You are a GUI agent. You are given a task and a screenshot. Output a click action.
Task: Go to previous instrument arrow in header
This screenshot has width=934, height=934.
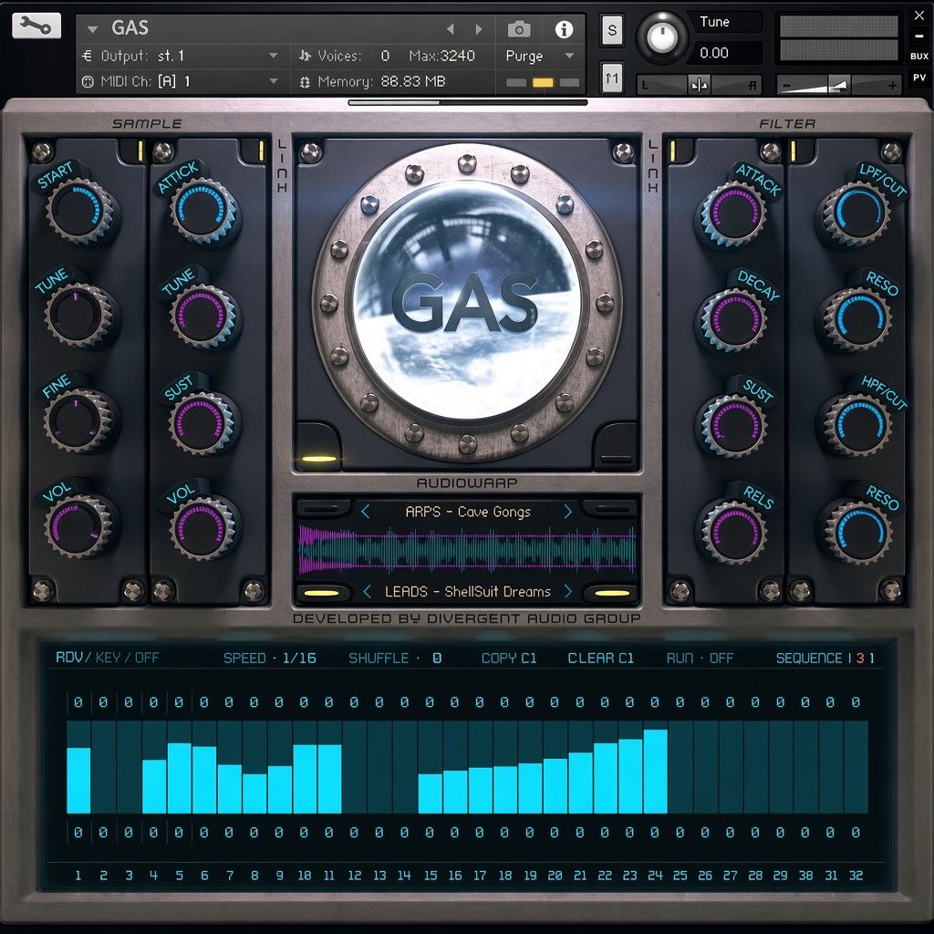[x=451, y=28]
